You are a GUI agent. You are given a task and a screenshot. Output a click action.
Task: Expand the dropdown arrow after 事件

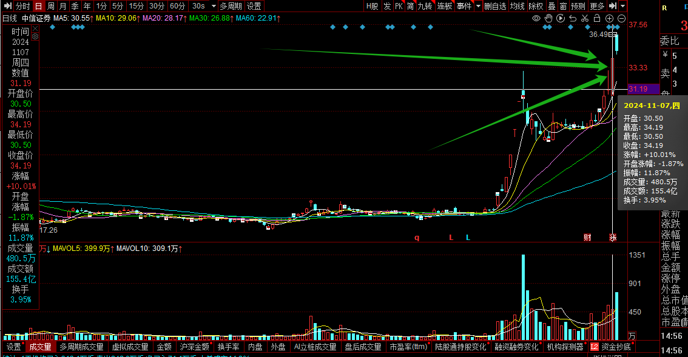(478, 6)
